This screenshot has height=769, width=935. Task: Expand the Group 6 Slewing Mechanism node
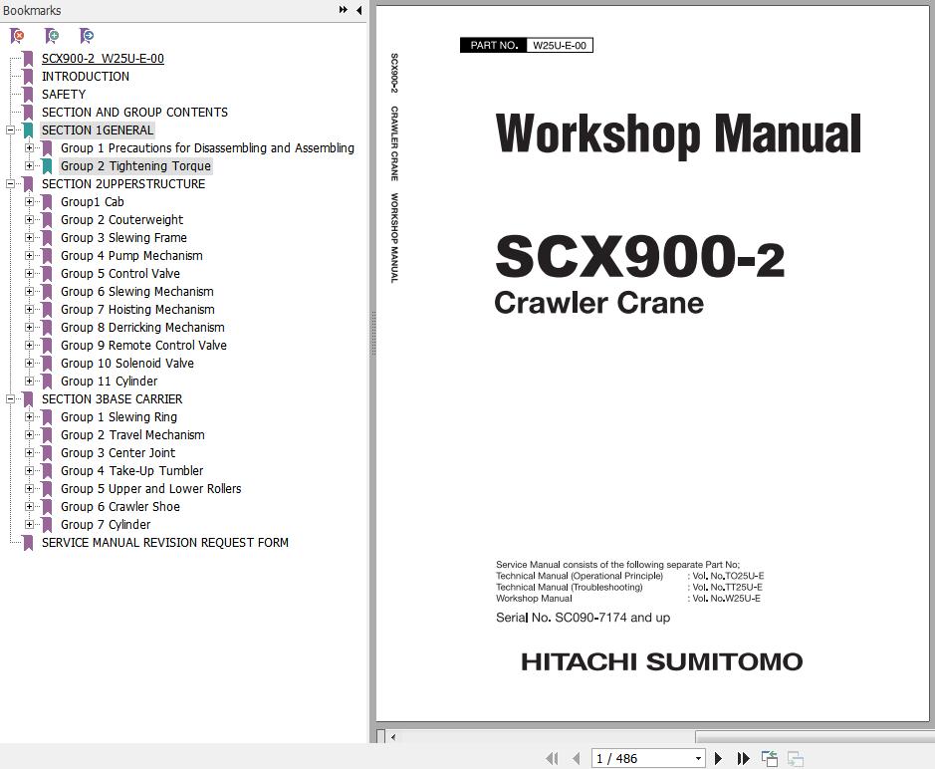(29, 291)
